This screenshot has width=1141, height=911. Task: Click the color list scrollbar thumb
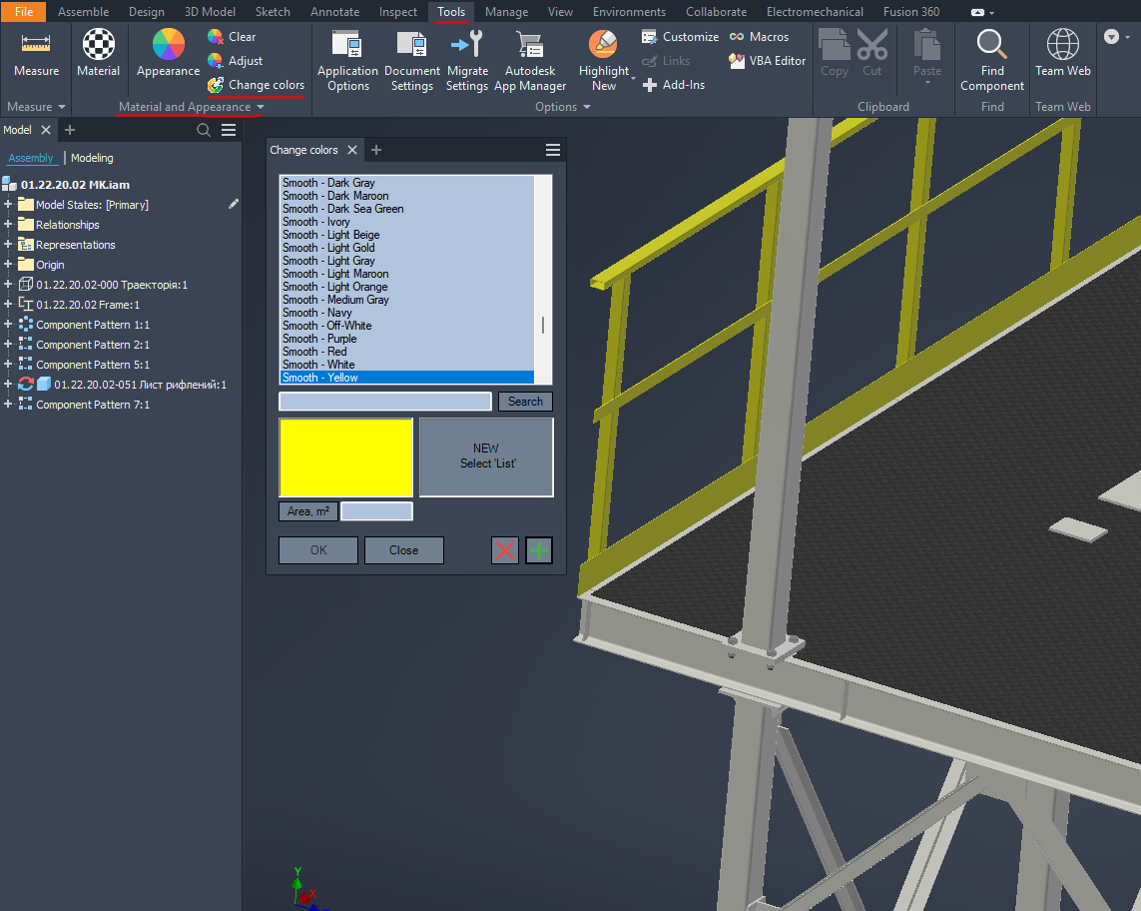tap(543, 325)
